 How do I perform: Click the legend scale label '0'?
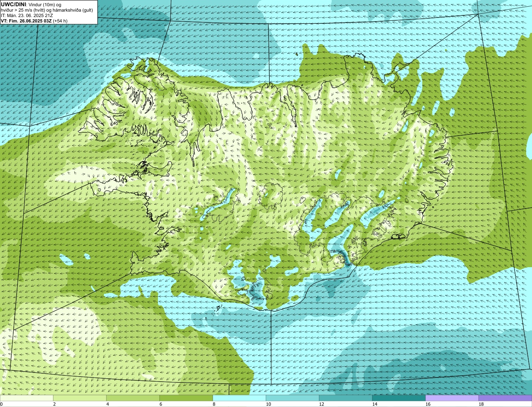[x=1, y=404]
